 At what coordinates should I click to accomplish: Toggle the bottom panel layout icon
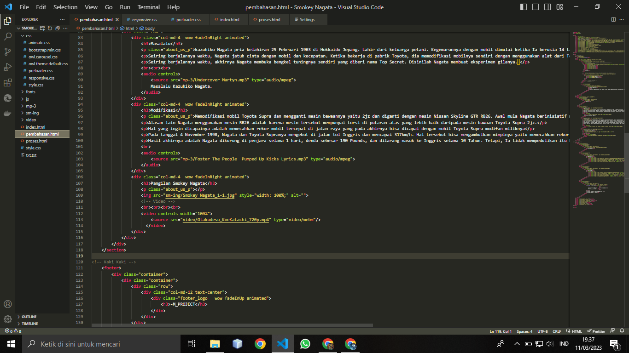click(535, 7)
